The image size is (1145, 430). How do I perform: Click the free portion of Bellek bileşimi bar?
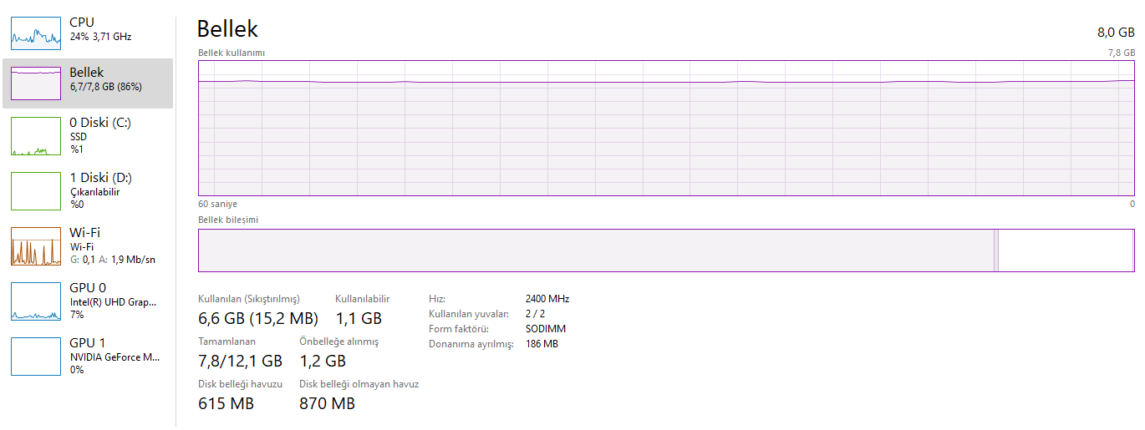click(x=1066, y=250)
